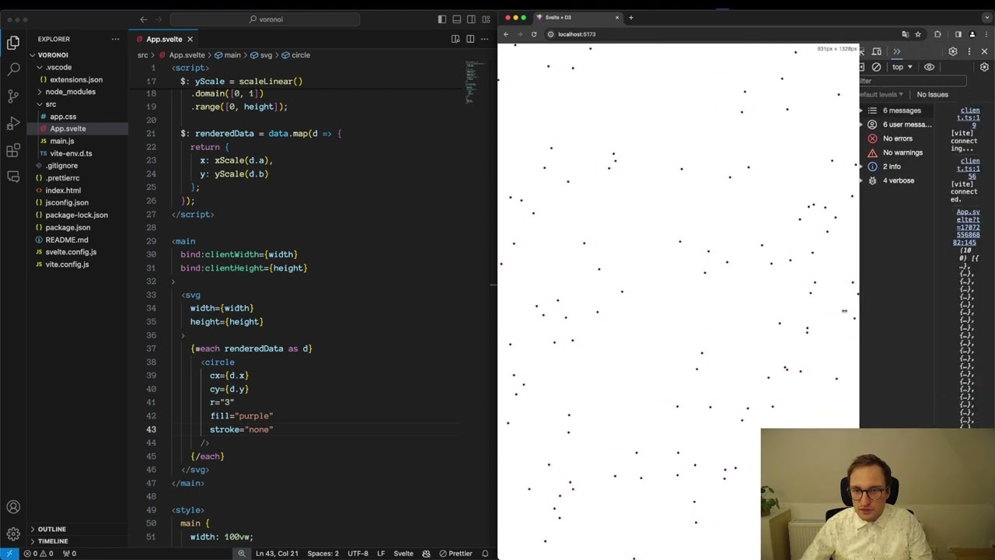Viewport: 995px width, 560px height.
Task: Open Customize Layout icon in title bar
Action: (x=487, y=19)
